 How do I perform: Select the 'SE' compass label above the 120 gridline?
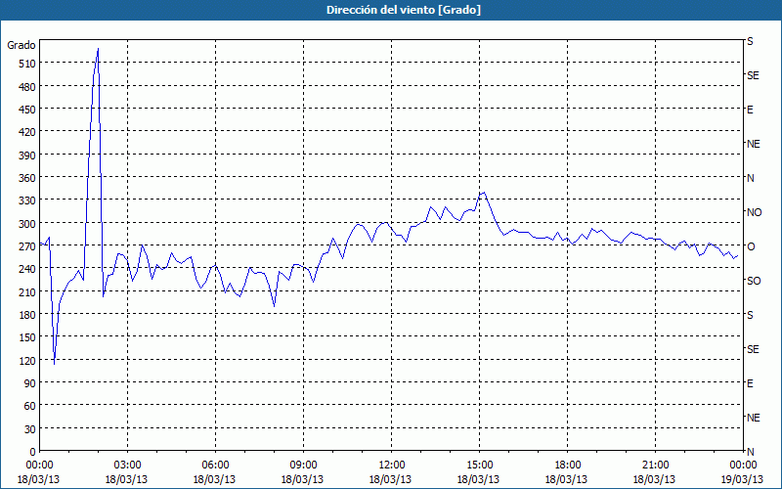click(x=753, y=349)
